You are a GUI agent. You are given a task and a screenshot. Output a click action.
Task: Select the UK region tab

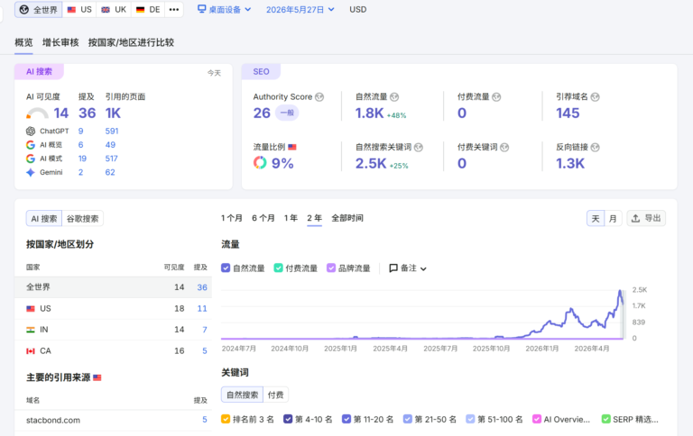(x=114, y=10)
